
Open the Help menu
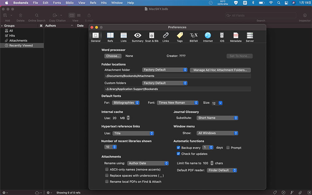[x=130, y=3]
